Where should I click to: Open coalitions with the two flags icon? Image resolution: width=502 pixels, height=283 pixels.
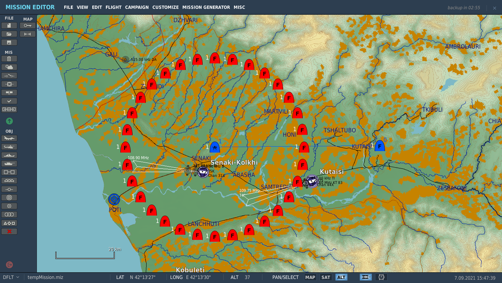(x=9, y=92)
